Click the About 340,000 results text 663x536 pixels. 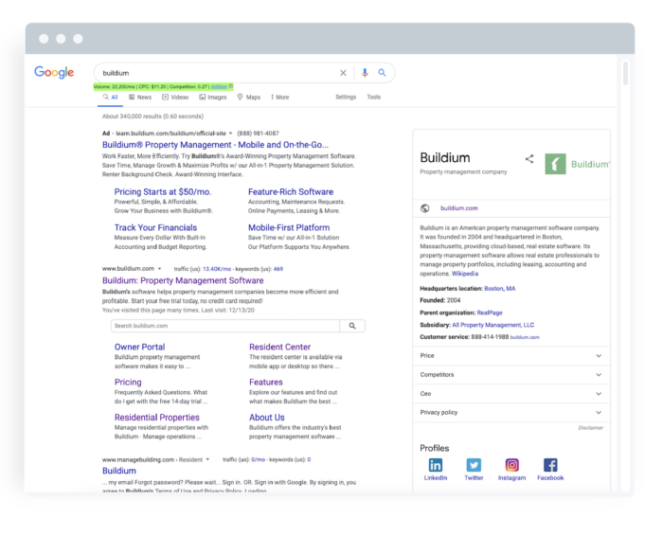(152, 116)
